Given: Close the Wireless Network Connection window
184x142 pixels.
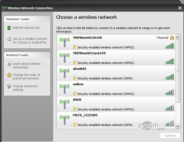Looking at the screenshot, I should click(x=180, y=8).
